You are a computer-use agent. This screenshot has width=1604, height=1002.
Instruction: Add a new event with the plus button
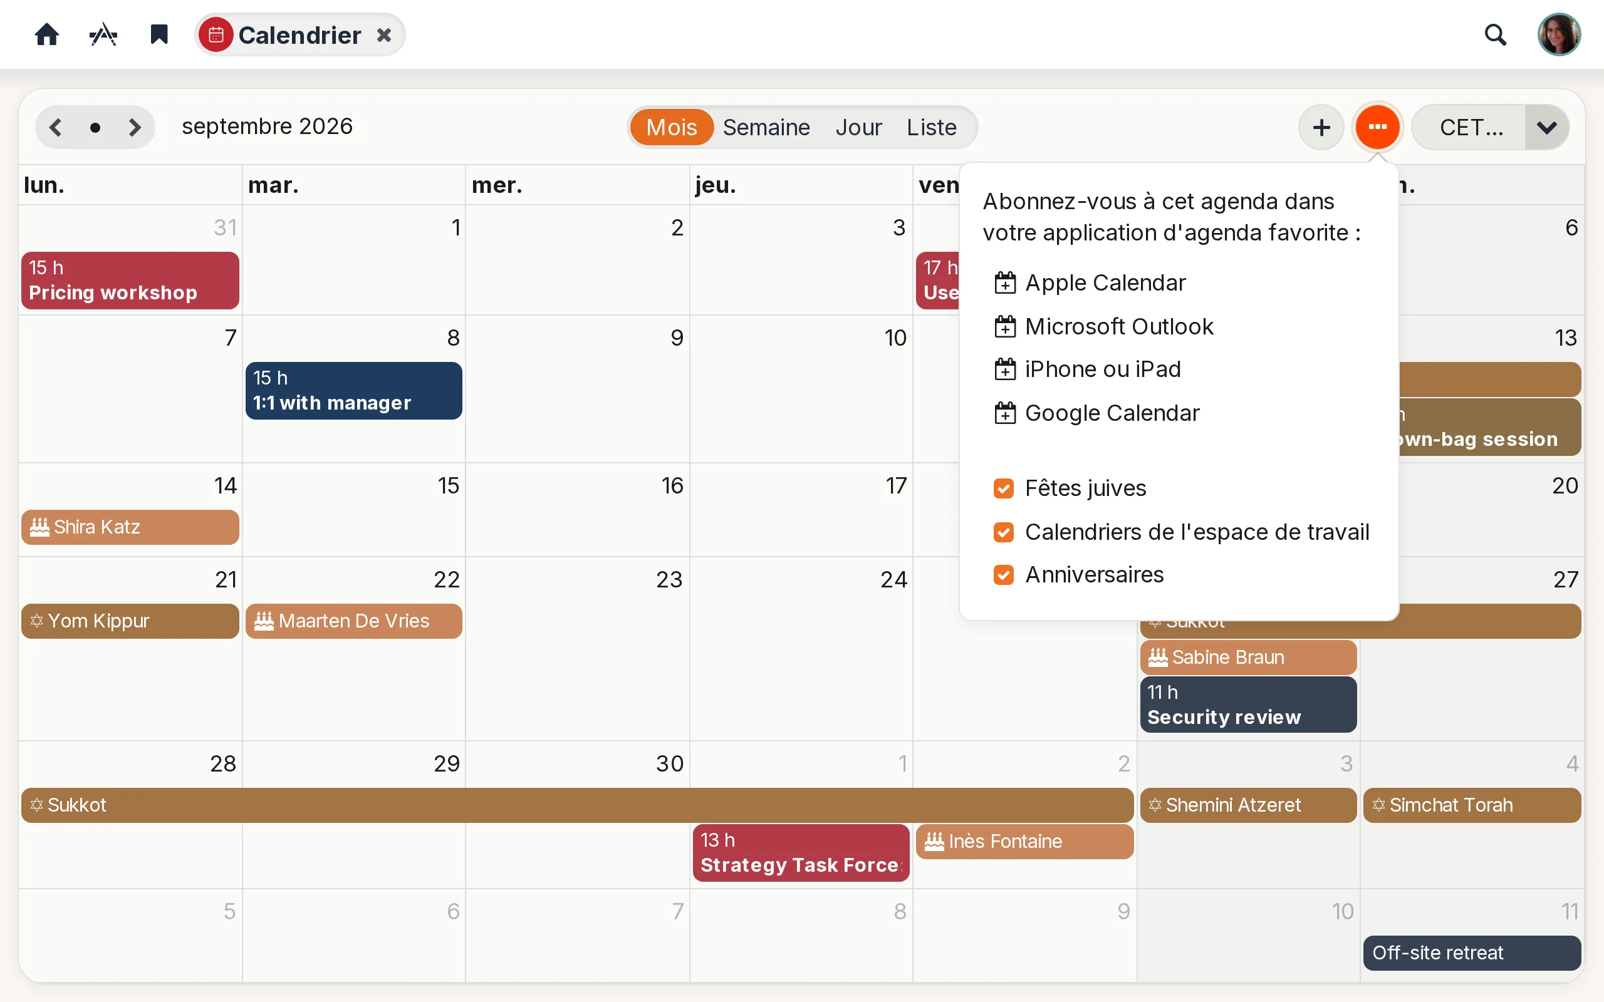click(1321, 127)
